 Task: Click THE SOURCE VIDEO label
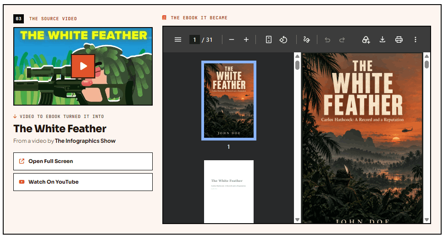(x=53, y=19)
